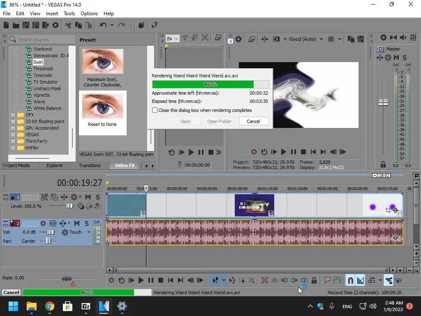Expand the VEGAS plug-in folder
Viewport: 421px width, 316px height.
13,135
